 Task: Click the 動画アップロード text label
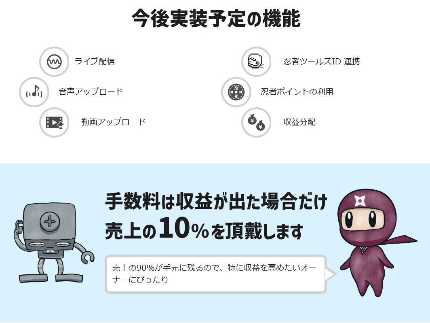click(x=113, y=122)
